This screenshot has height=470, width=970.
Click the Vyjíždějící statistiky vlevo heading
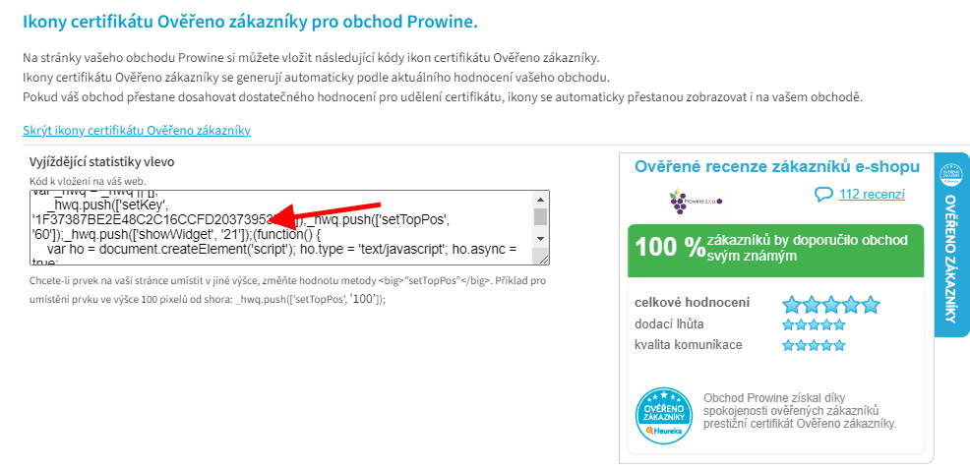(102, 162)
